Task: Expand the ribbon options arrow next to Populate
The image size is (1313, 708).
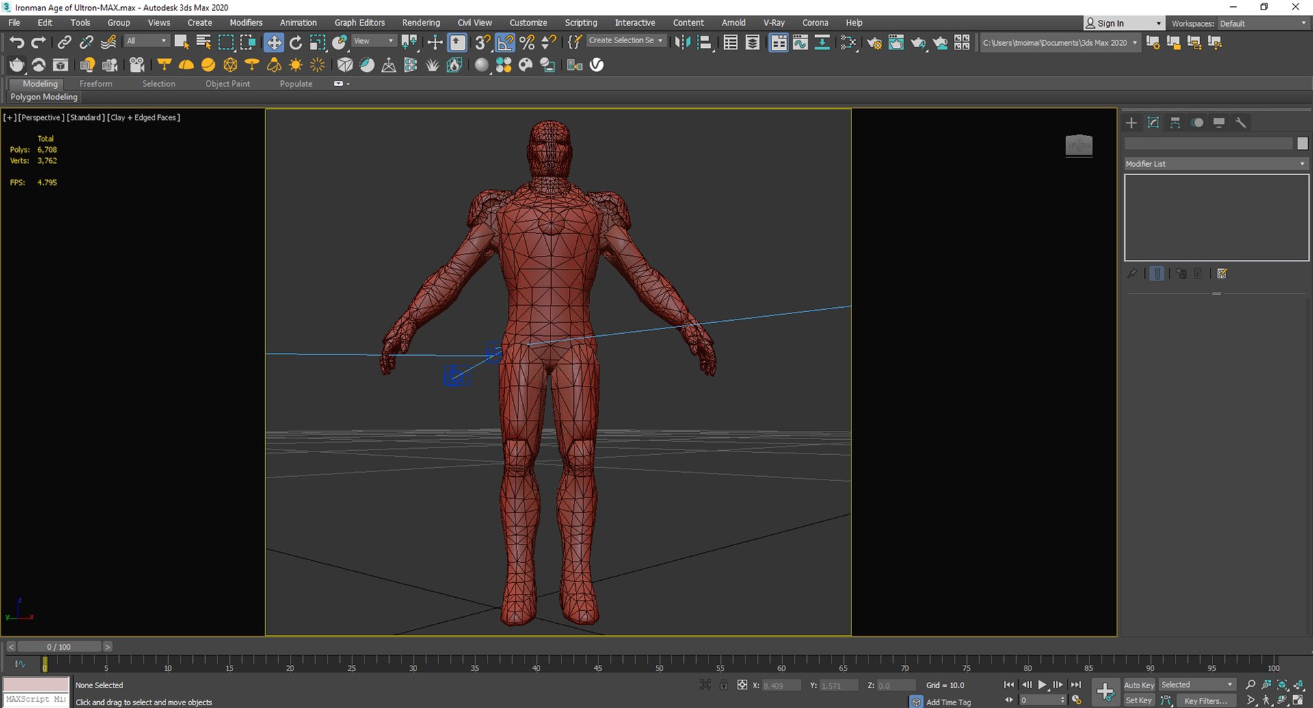Action: (x=341, y=83)
